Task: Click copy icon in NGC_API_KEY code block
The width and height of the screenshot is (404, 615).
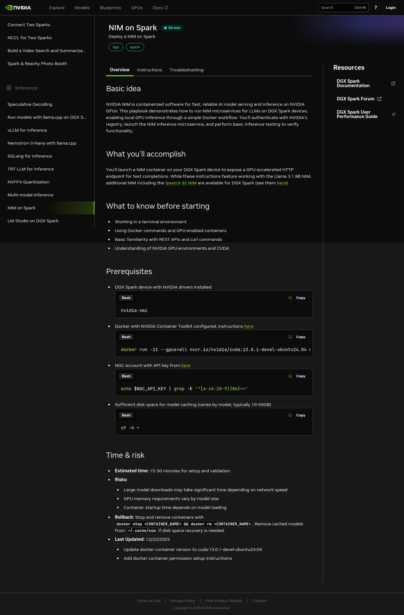Action: click(x=290, y=376)
